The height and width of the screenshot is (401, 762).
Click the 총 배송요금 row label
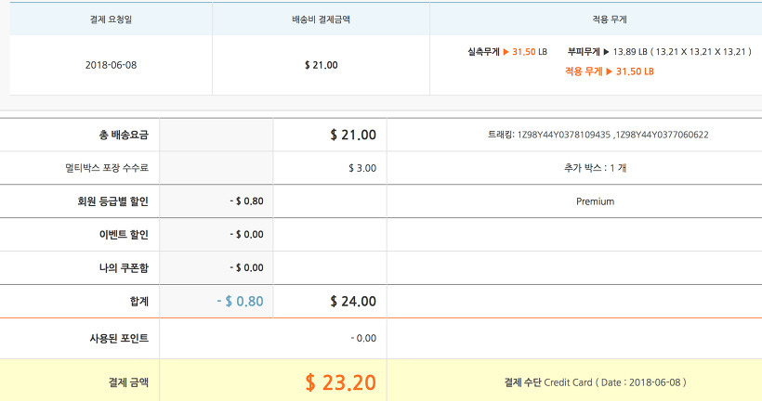[122, 136]
